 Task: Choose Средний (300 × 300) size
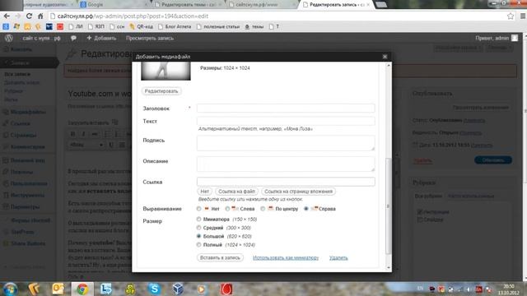[x=199, y=228]
